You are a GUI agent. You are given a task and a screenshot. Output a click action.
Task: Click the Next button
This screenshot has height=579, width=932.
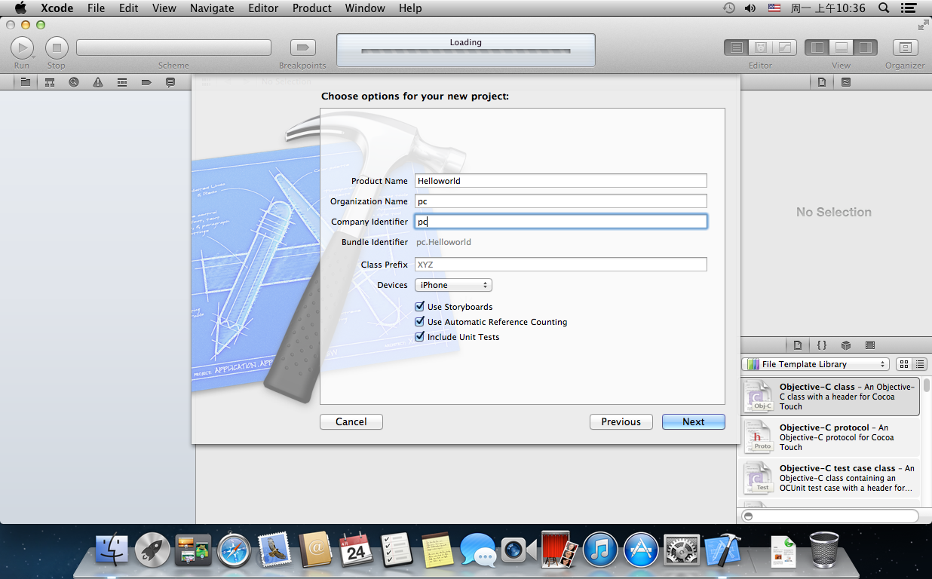click(694, 421)
